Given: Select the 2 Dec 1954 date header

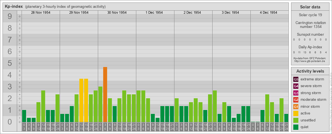Looking at the screenshot, I should [x=192, y=13].
